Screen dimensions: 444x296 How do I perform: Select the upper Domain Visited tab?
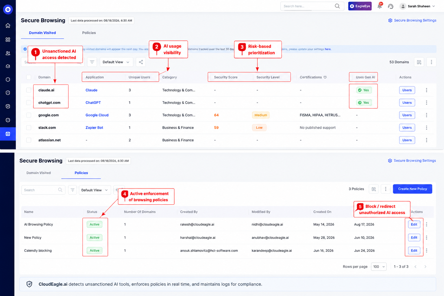[x=42, y=33]
